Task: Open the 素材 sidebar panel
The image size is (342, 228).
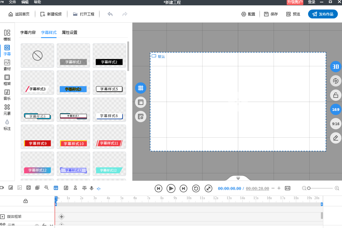Action: (x=7, y=65)
